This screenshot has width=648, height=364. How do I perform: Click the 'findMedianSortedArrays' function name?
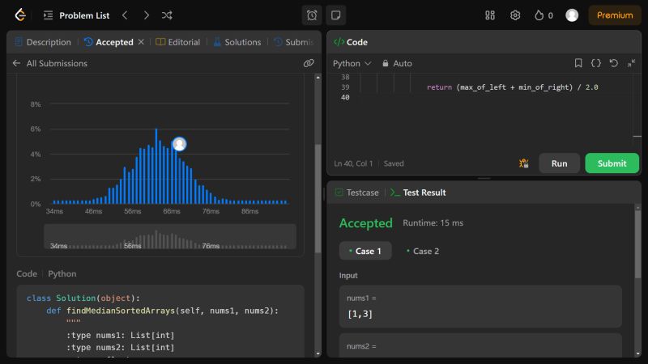(121, 311)
